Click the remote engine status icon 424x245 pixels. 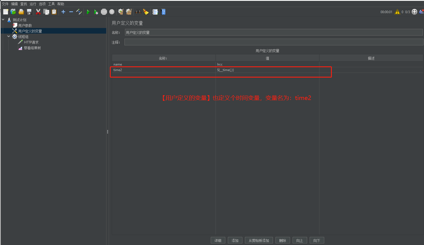coord(414,12)
